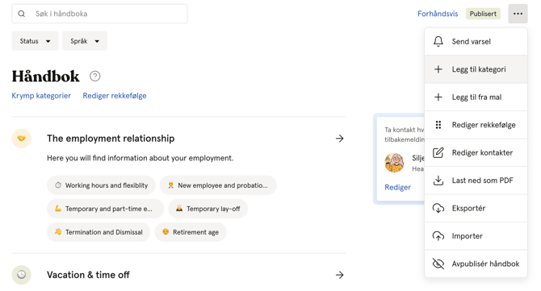Choose Last ned som PDF
The height and width of the screenshot is (291, 541).
click(476, 181)
